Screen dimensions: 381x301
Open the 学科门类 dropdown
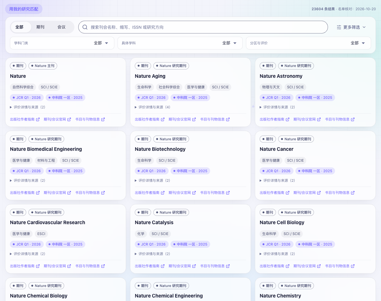coord(62,43)
